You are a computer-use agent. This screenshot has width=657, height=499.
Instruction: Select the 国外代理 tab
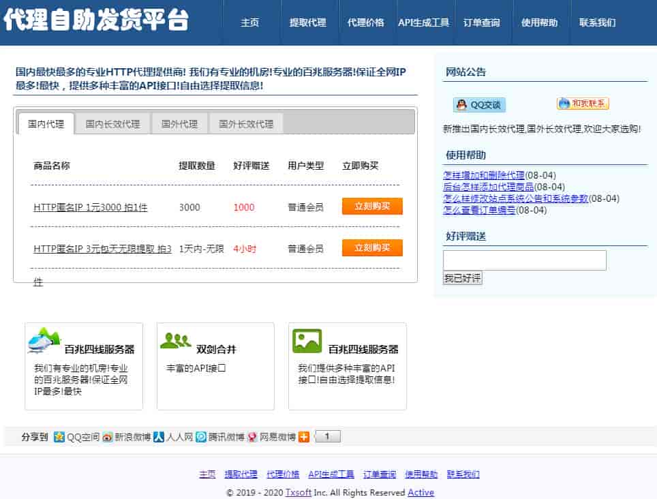[179, 124]
